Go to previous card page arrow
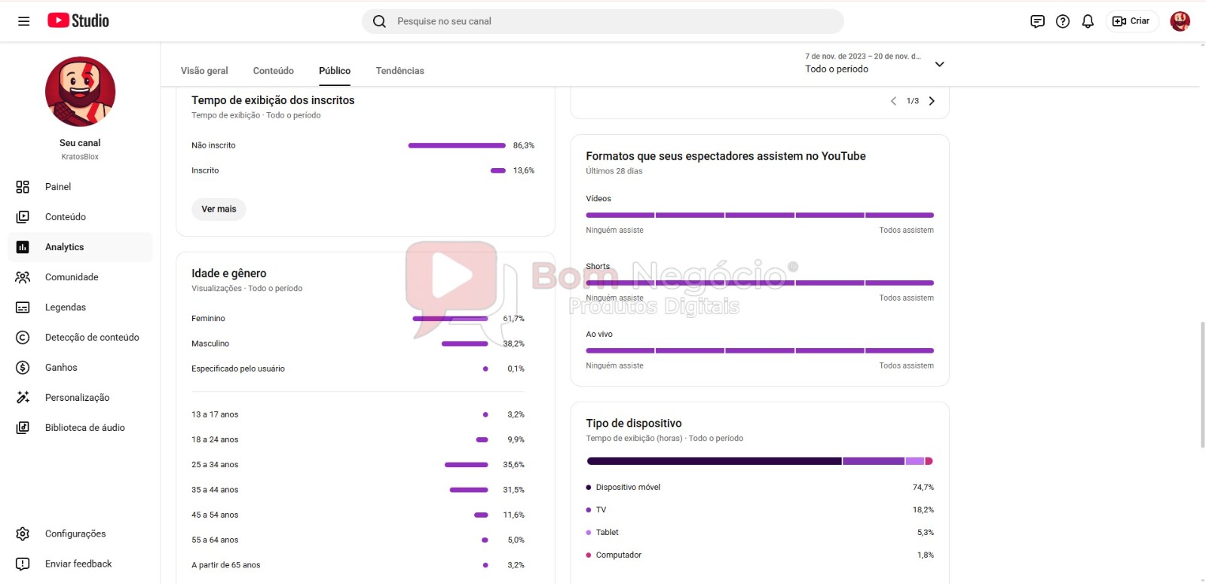 click(894, 101)
